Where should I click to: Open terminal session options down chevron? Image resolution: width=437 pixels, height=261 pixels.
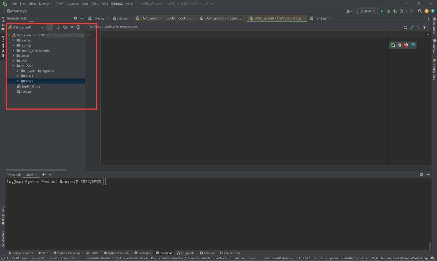click(x=50, y=175)
